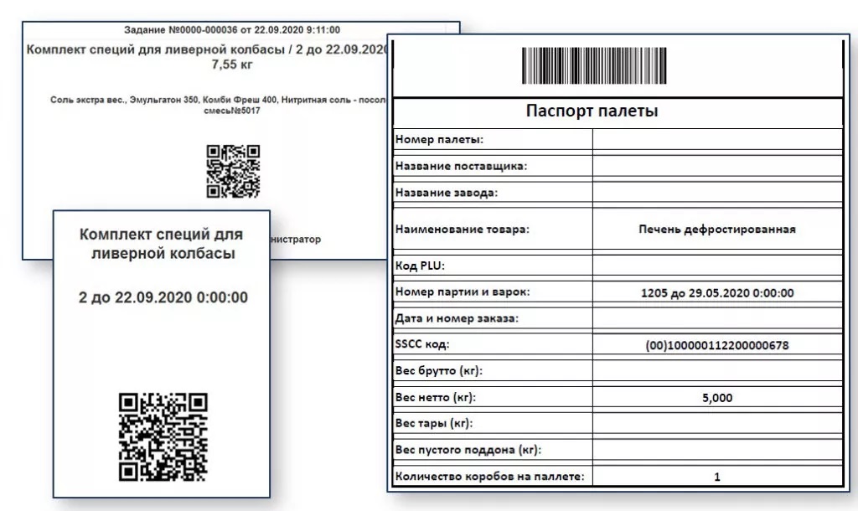The width and height of the screenshot is (858, 511).
Task: Click the empty 'Вес тары (кг)' value cell
Action: [716, 424]
